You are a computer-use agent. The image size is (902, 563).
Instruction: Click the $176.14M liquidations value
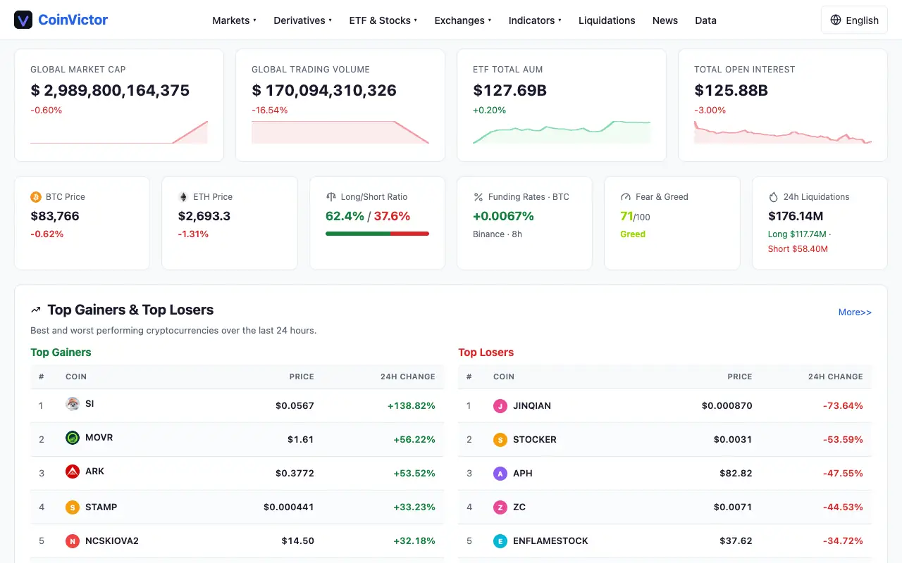point(796,217)
